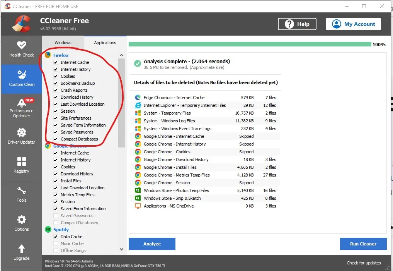The image size is (393, 271).
Task: Enable Google Chrome Compact Databases checkbox
Action: click(56, 223)
